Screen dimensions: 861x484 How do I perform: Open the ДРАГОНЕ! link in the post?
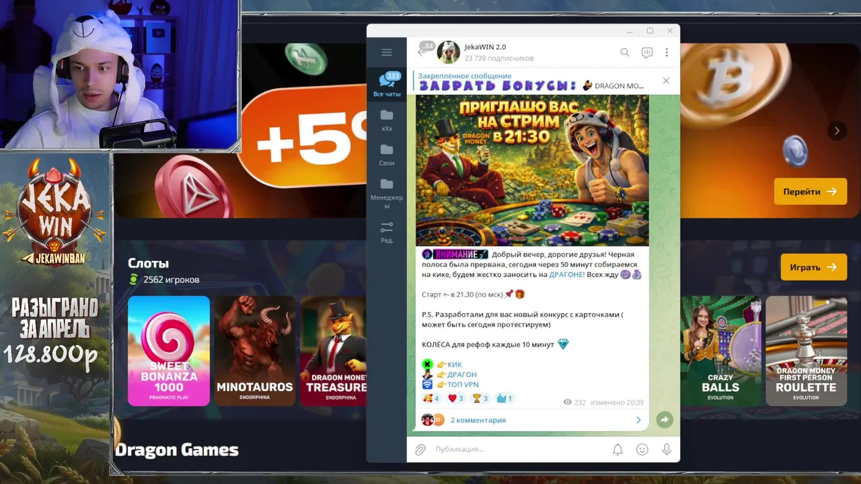(x=567, y=274)
